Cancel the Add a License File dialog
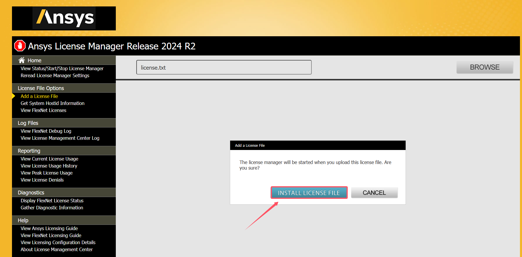 point(374,193)
